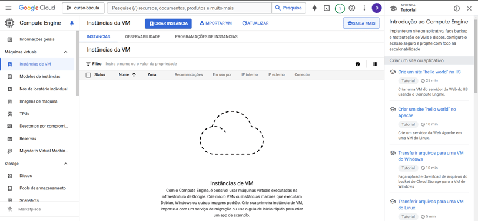Image resolution: width=478 pixels, height=221 pixels.
Task: Click the Migrate to Virtual Machines icon
Action: tap(10, 151)
